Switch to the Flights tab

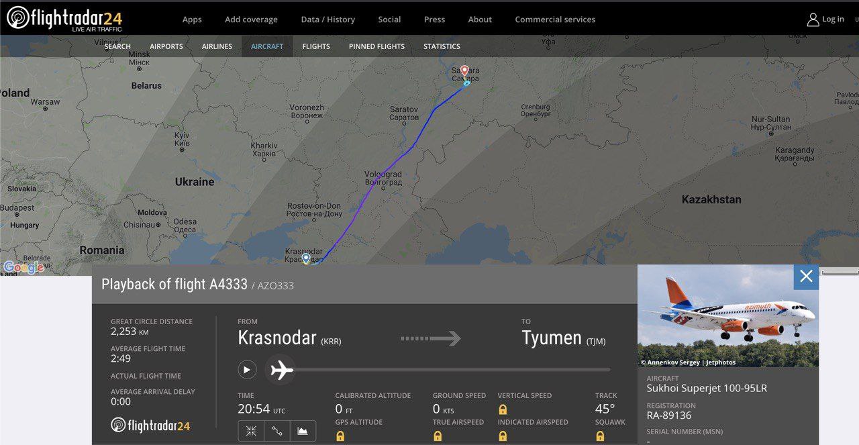(316, 46)
